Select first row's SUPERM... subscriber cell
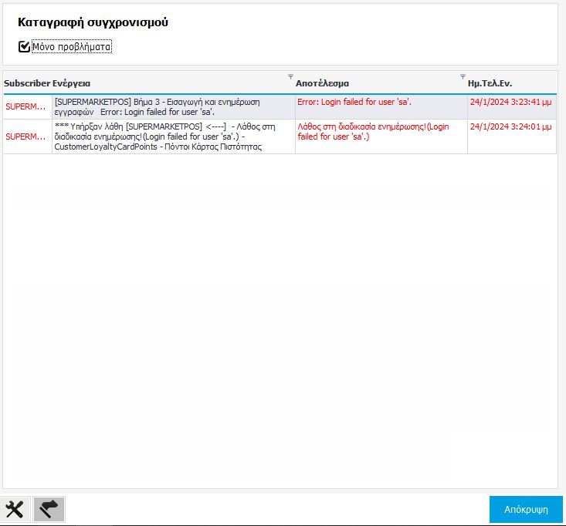The height and width of the screenshot is (526, 566). 26,106
